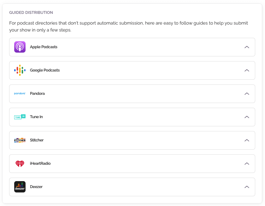Click the Stitcher logo icon
Image resolution: width=265 pixels, height=206 pixels.
click(20, 140)
